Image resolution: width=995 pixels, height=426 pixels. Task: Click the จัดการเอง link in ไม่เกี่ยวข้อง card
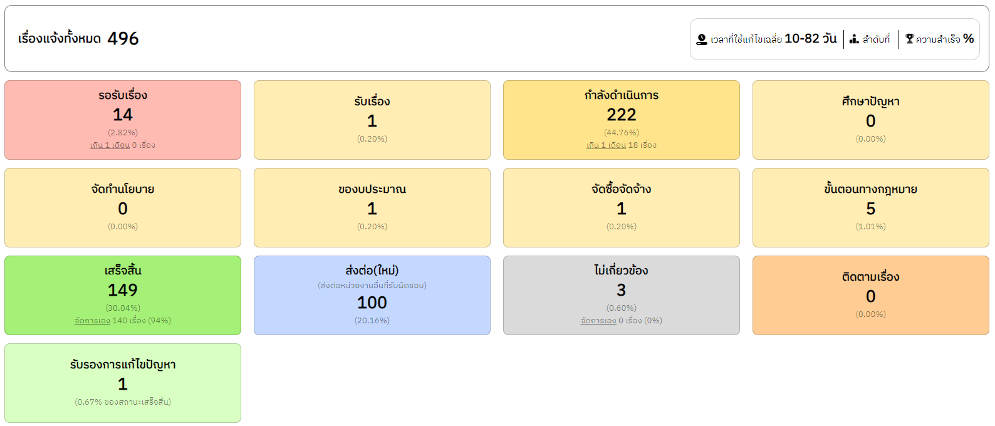(598, 321)
